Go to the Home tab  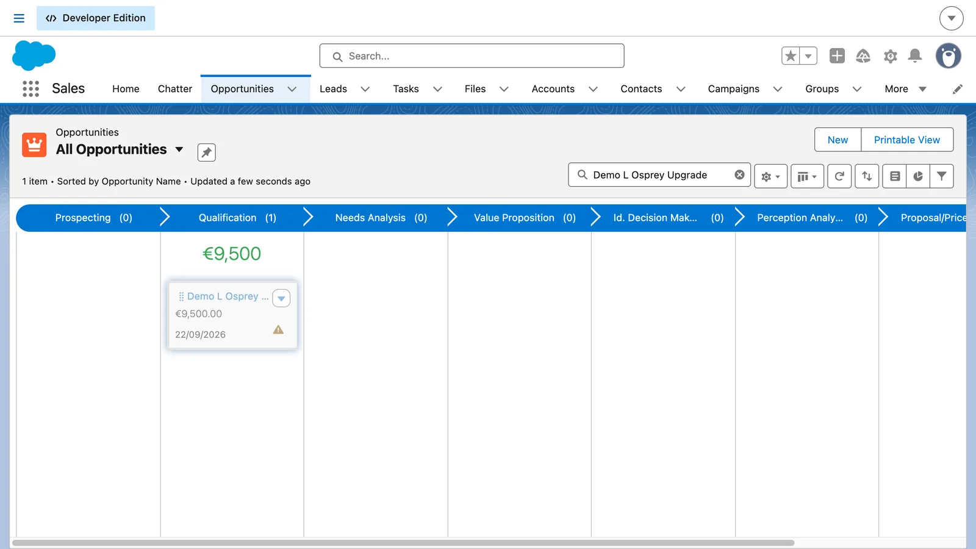click(126, 89)
